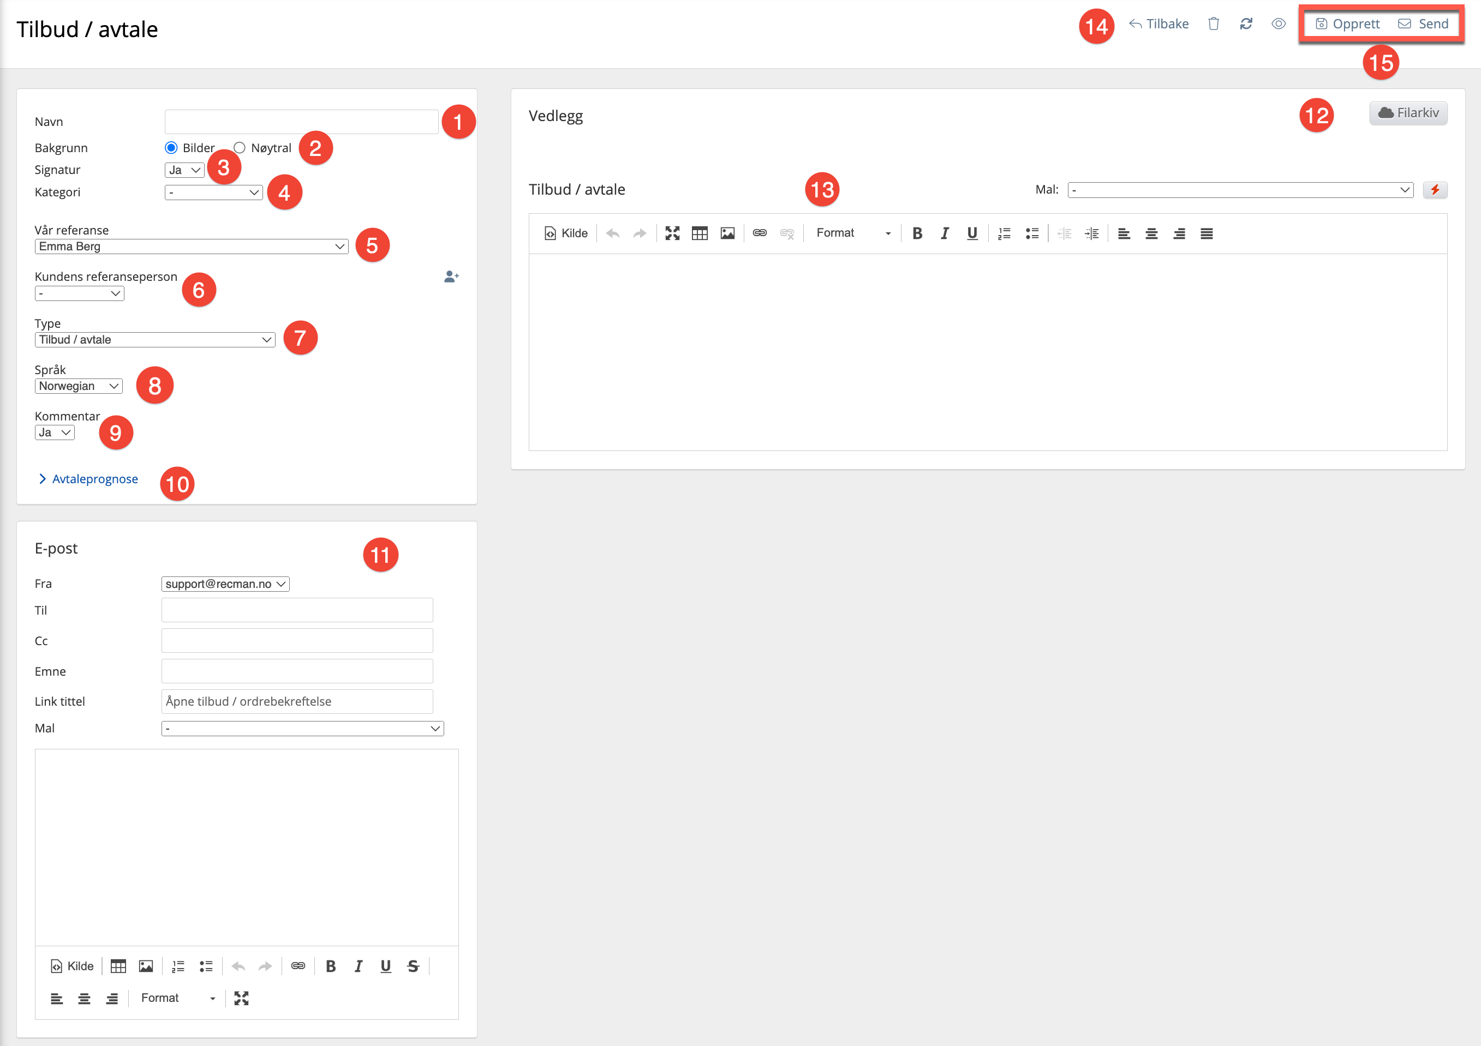Viewport: 1481px width, 1046px height.
Task: Click the Navn input field
Action: (301, 122)
